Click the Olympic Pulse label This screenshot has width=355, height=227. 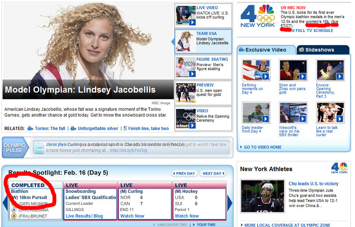pyautogui.click(x=14, y=148)
